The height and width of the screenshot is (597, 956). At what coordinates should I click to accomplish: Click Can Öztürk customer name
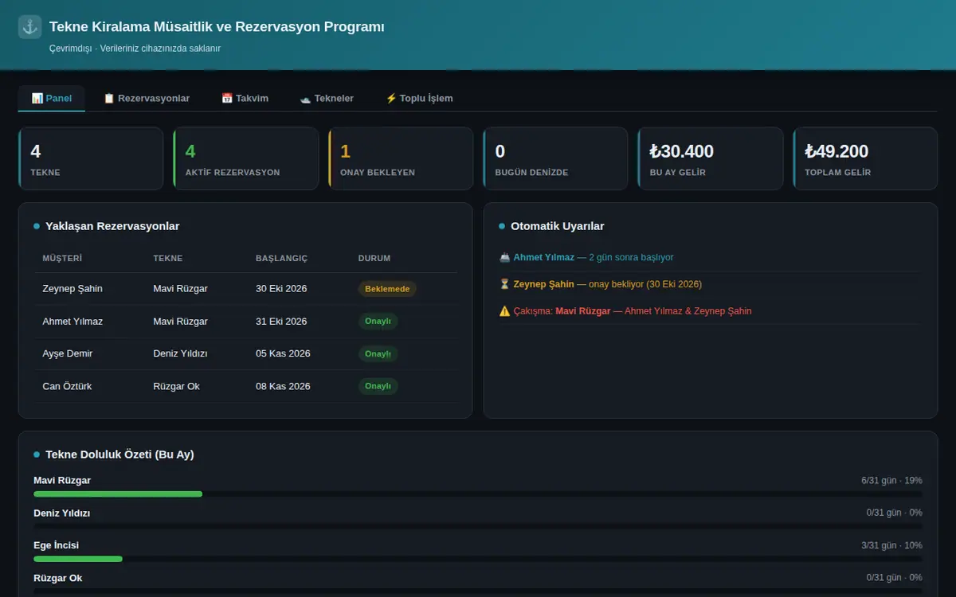68,386
